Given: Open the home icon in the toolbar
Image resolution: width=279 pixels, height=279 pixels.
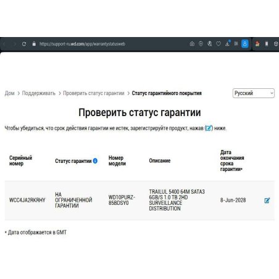Looking at the screenshot, I should (192, 44).
